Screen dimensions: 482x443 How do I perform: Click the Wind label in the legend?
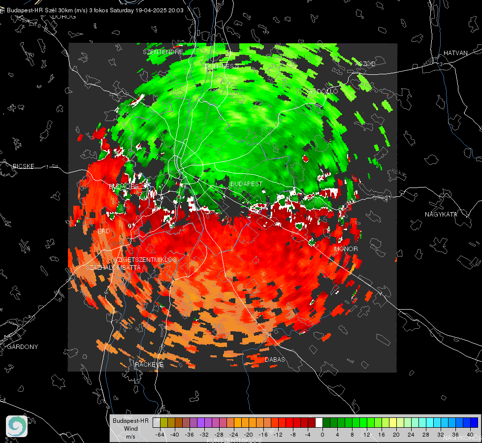130,429
